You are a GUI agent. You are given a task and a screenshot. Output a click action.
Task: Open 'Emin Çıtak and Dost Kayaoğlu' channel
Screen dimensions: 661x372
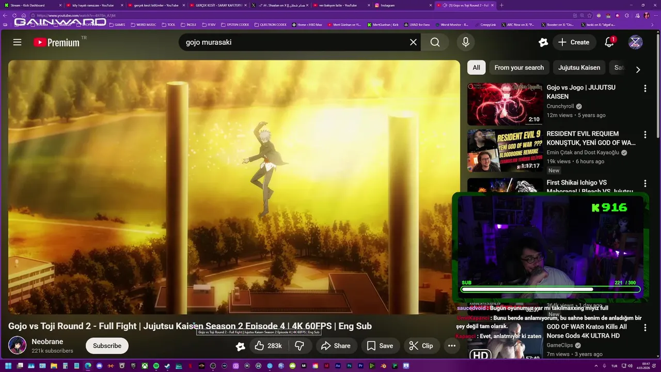(583, 152)
